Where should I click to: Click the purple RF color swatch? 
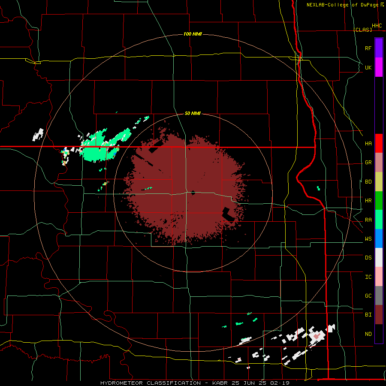pos(379,48)
